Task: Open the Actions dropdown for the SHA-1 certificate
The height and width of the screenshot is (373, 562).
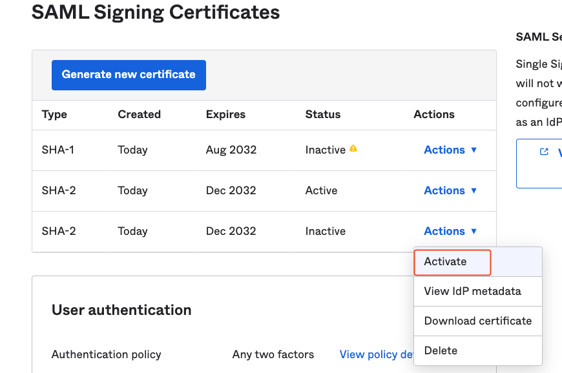Action: point(450,150)
